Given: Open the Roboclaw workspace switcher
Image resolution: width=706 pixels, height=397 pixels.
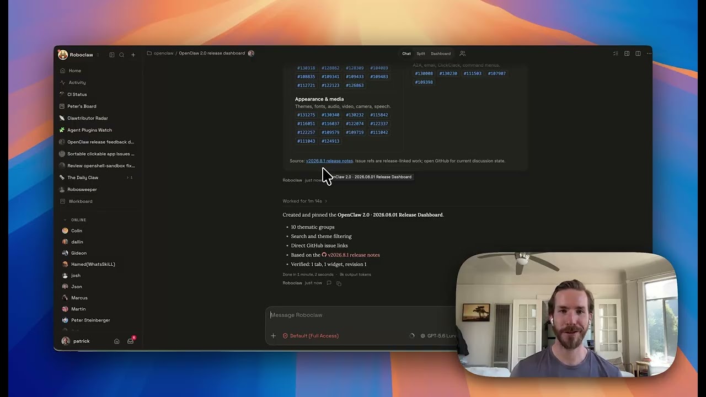Looking at the screenshot, I should 79,55.
